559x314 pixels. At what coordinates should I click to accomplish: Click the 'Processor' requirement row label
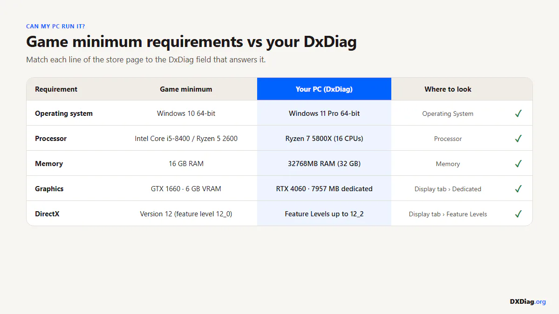pos(51,139)
